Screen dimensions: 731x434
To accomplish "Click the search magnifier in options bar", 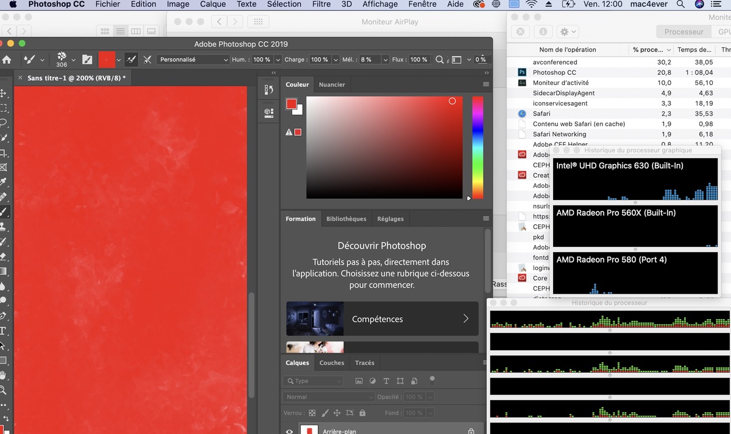I will [x=439, y=60].
